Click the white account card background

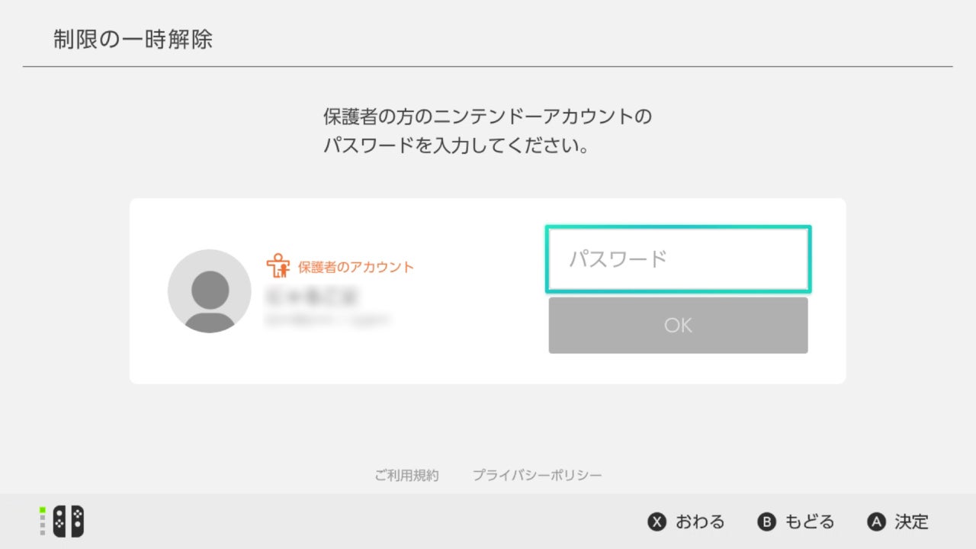[488, 291]
